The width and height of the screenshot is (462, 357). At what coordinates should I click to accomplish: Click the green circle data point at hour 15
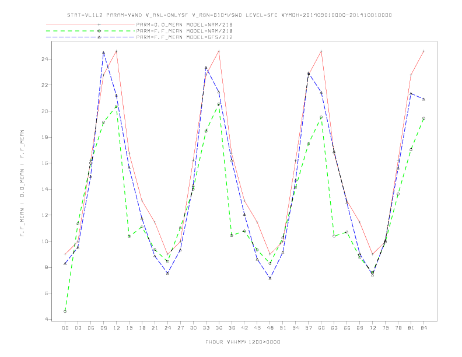point(129,236)
